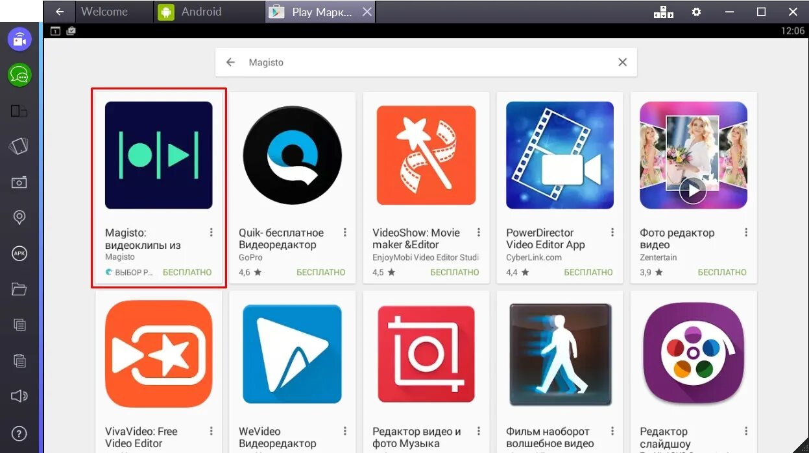Open the three-dot menu for Quik
809x453 pixels.
click(344, 233)
